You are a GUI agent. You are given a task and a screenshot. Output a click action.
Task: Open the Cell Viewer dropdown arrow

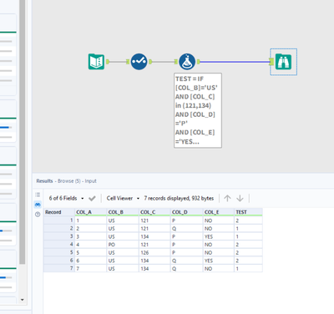(x=138, y=199)
